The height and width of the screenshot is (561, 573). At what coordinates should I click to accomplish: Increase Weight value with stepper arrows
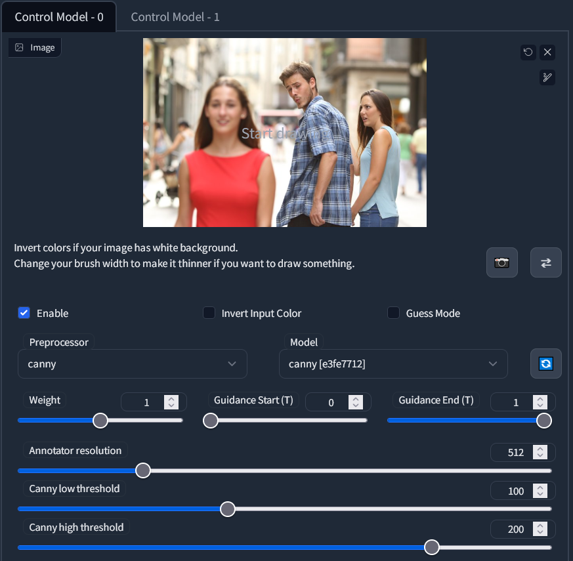[x=171, y=399]
